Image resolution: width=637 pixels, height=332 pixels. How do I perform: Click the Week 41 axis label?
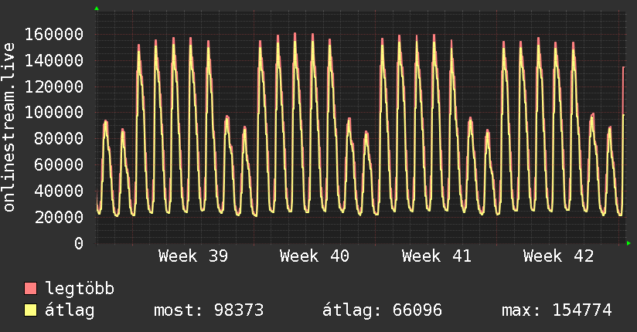pyautogui.click(x=437, y=256)
